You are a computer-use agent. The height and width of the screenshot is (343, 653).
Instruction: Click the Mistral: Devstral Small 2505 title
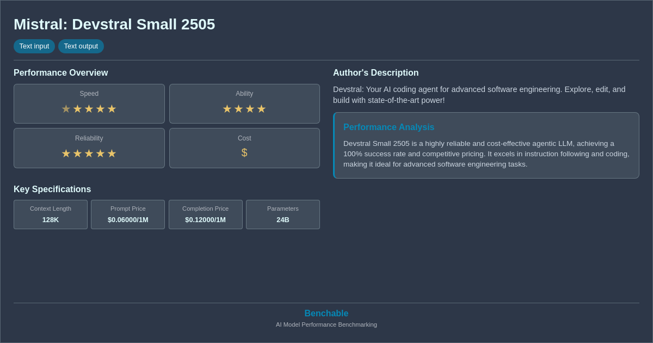tap(114, 24)
